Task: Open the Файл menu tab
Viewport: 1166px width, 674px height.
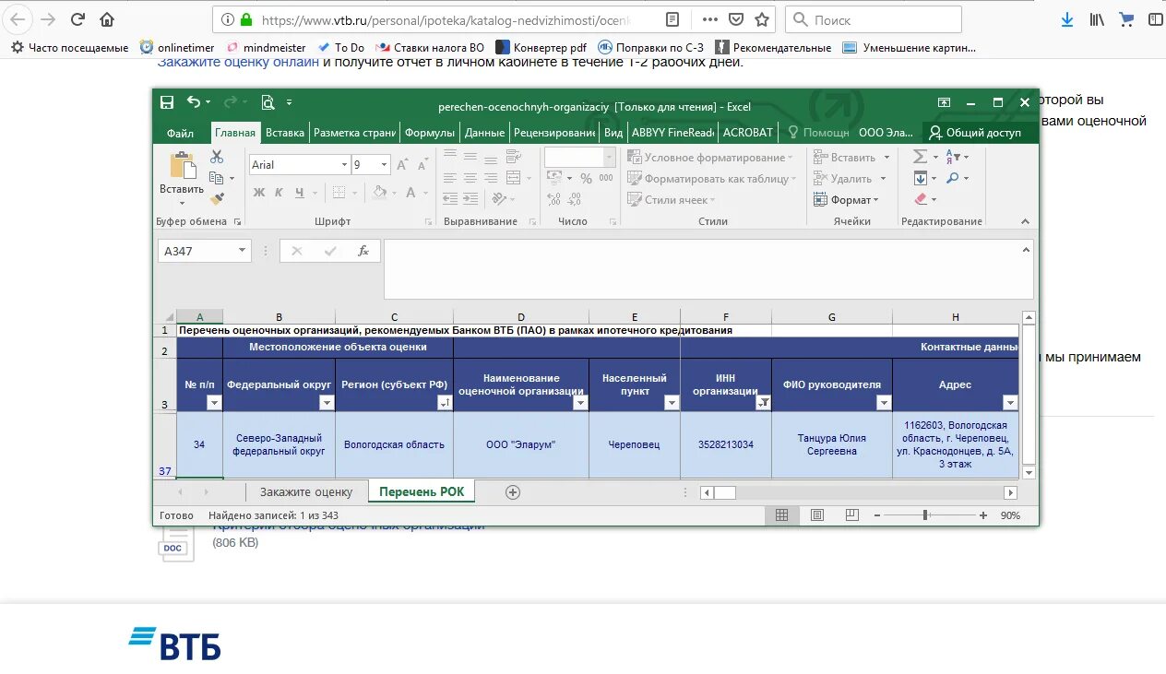Action: point(181,133)
